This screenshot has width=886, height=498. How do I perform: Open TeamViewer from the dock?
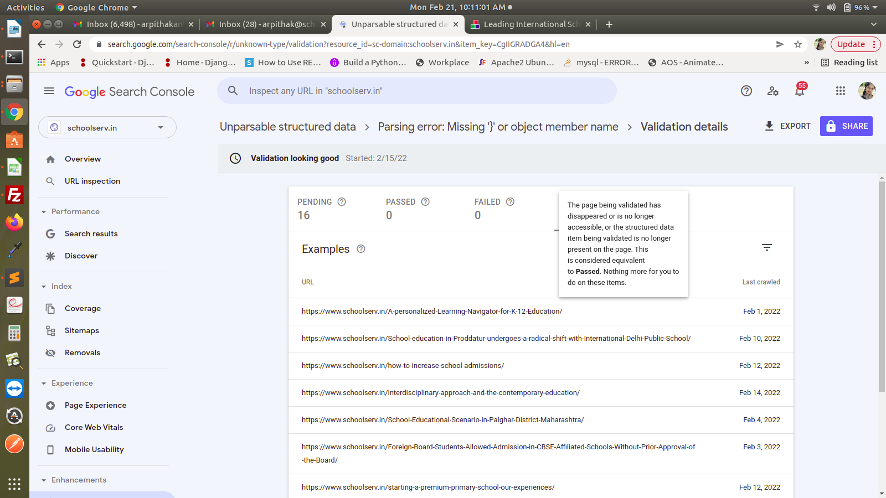click(14, 388)
